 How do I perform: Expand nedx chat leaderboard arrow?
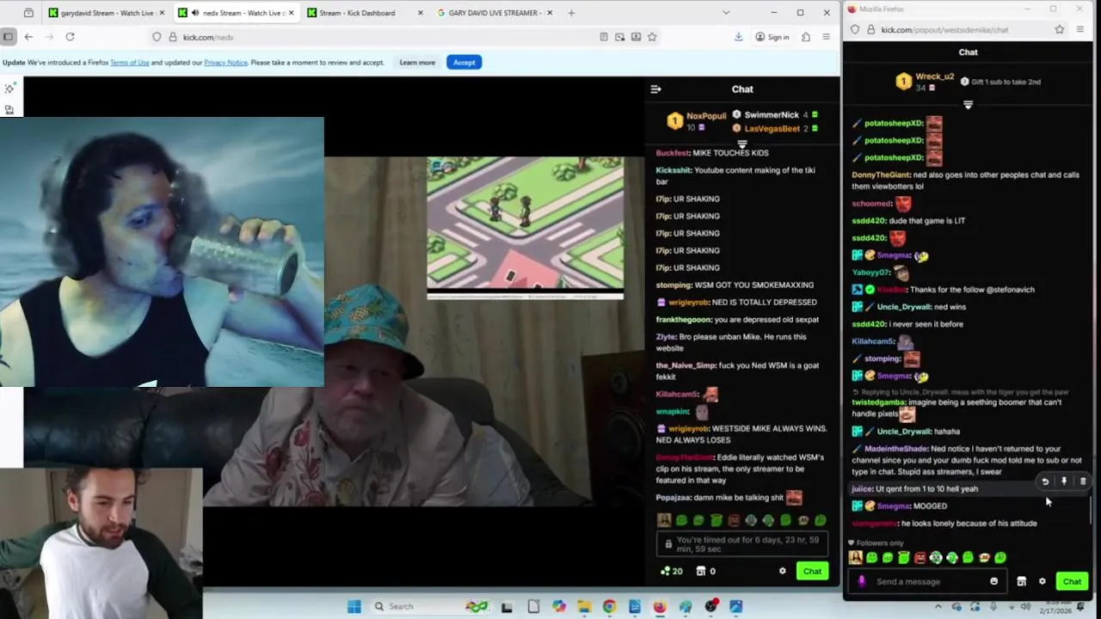(742, 144)
